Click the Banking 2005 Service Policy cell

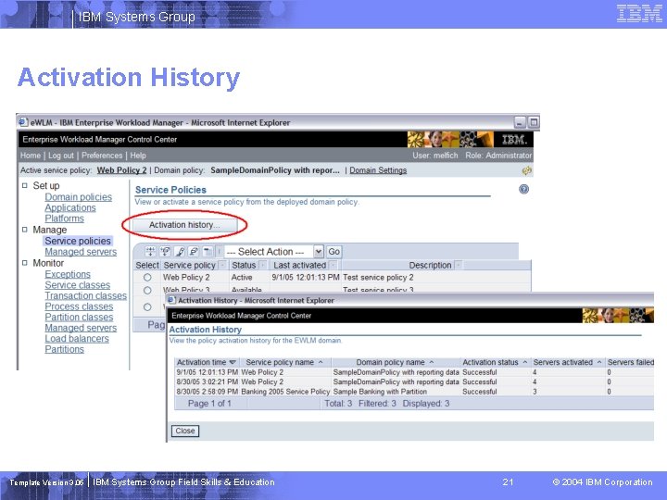pos(285,392)
